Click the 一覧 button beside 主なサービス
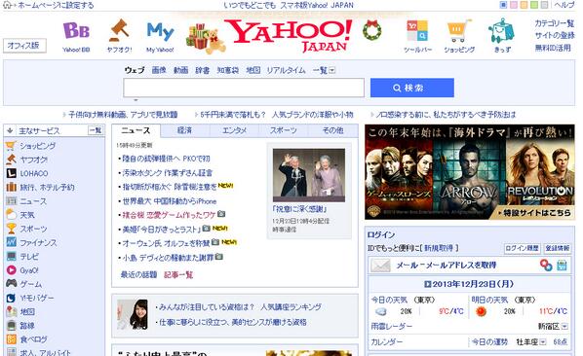This screenshot has width=583, height=356. pos(96,130)
